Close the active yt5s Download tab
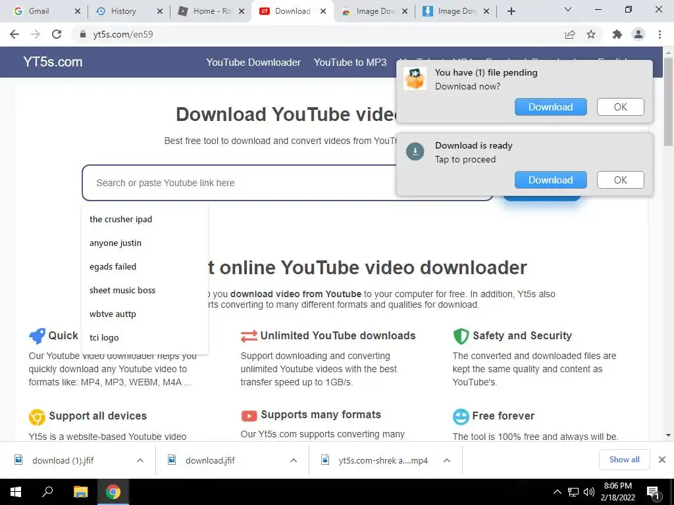The height and width of the screenshot is (505, 674). pos(323,11)
